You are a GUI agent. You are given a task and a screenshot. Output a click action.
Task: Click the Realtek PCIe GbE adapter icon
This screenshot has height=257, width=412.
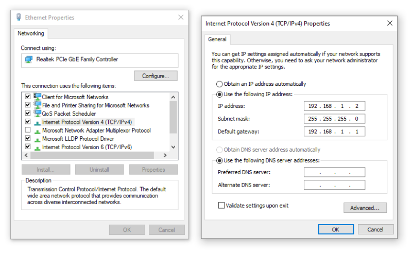[28, 60]
